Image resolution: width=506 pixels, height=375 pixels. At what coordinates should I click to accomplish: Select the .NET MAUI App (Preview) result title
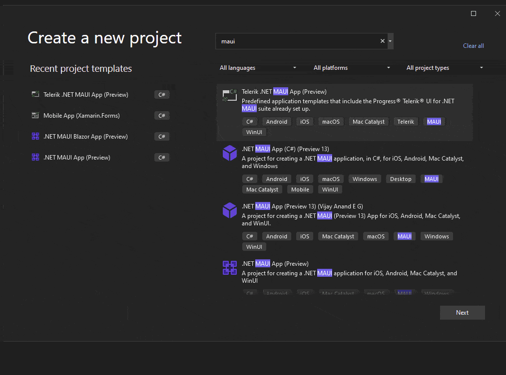275,263
